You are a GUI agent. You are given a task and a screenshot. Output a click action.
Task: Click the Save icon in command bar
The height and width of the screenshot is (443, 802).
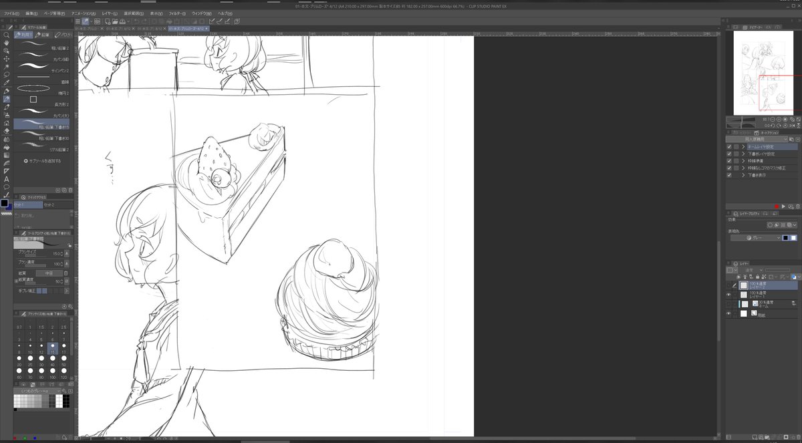click(122, 21)
